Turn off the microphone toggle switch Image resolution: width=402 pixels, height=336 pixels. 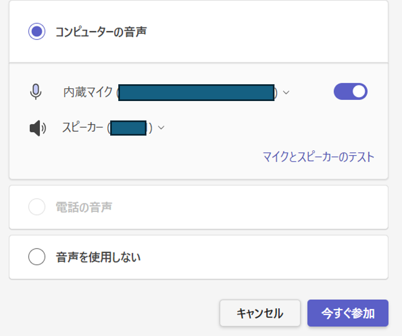(351, 91)
